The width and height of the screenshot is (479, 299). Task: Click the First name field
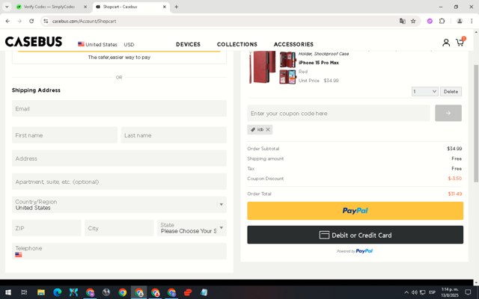point(64,135)
